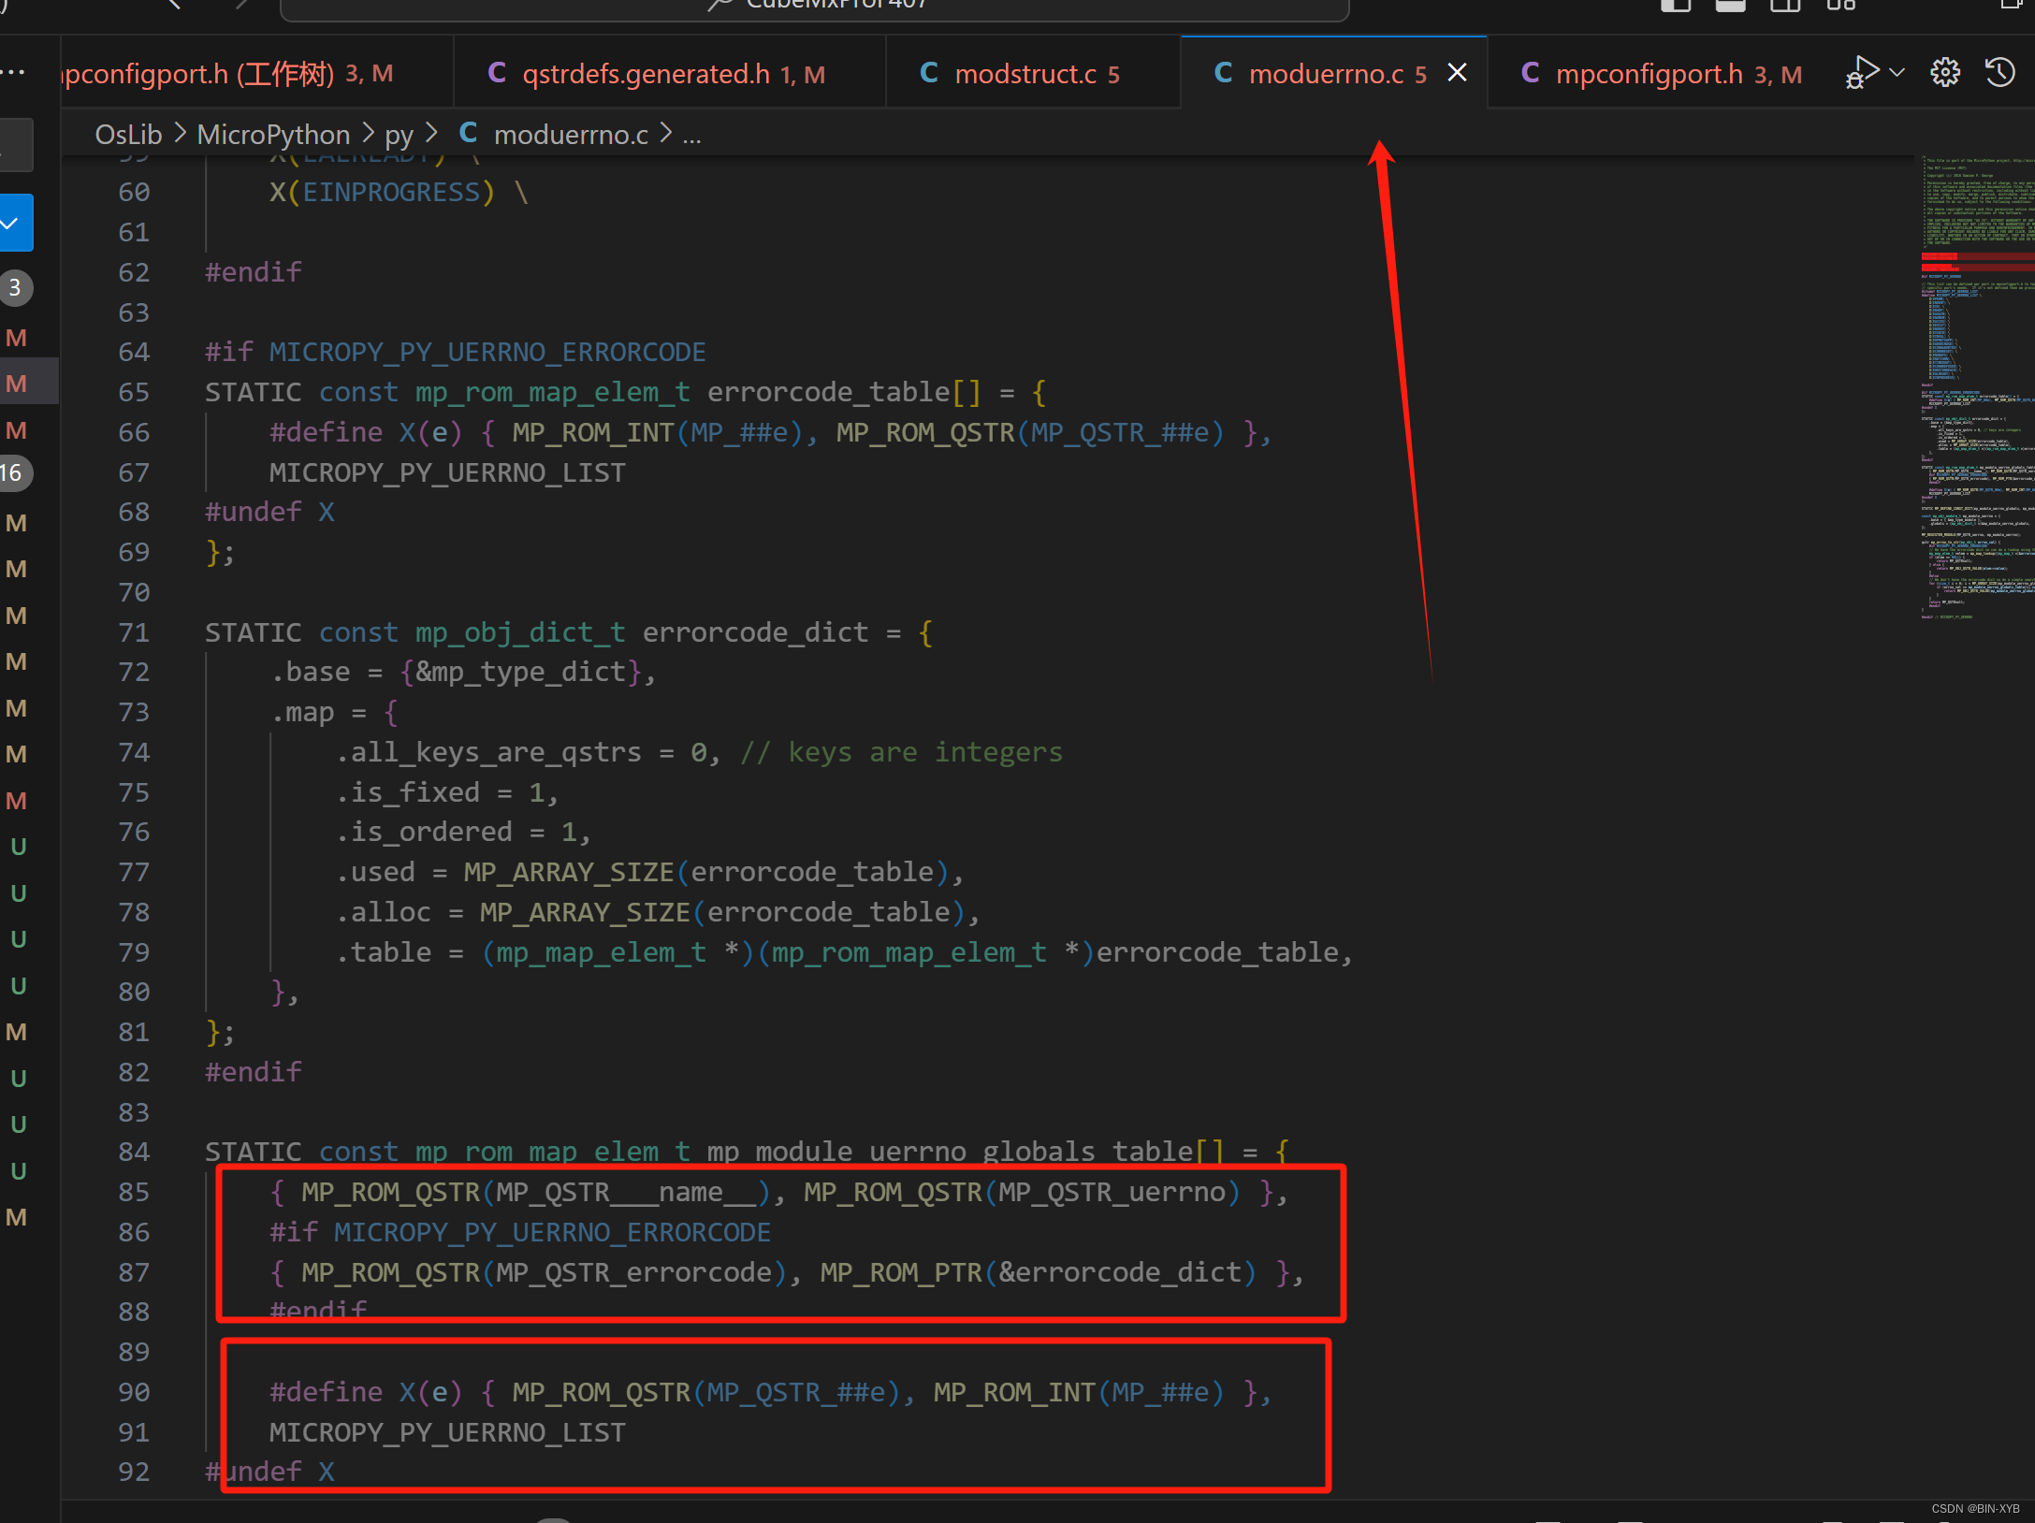Open the Customize Layout icon

point(1840,6)
